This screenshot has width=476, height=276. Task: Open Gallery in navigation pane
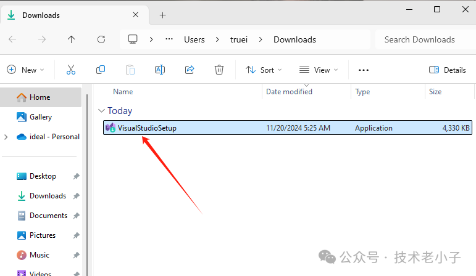coord(41,117)
